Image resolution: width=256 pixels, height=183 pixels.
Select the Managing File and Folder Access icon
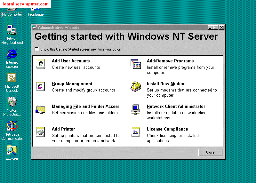pos(41,109)
